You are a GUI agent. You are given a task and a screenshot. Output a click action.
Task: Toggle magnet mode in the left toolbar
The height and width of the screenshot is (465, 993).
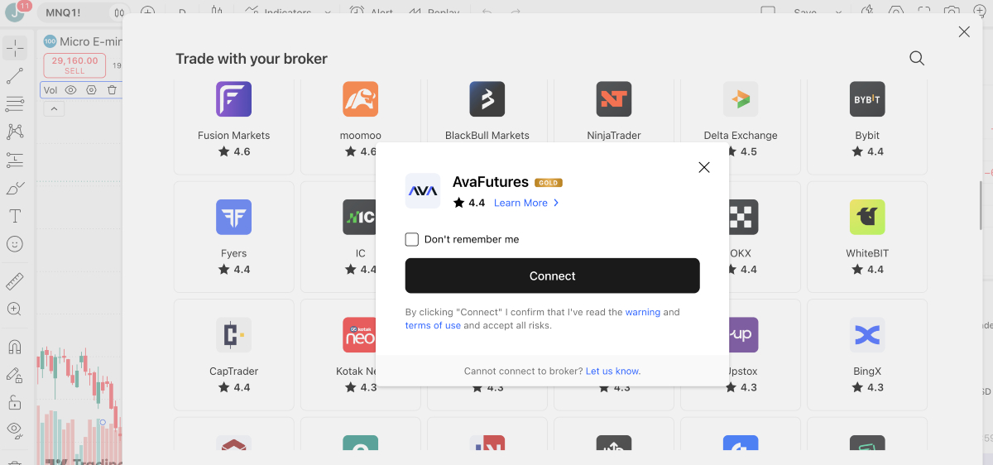[15, 347]
